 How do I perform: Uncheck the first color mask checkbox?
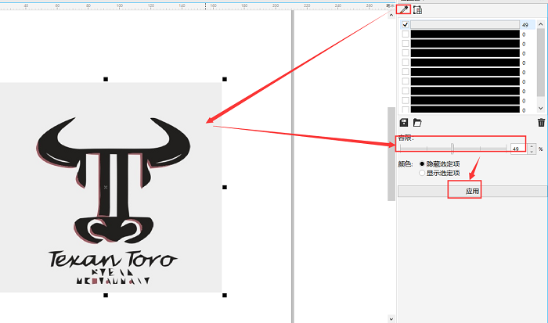405,24
